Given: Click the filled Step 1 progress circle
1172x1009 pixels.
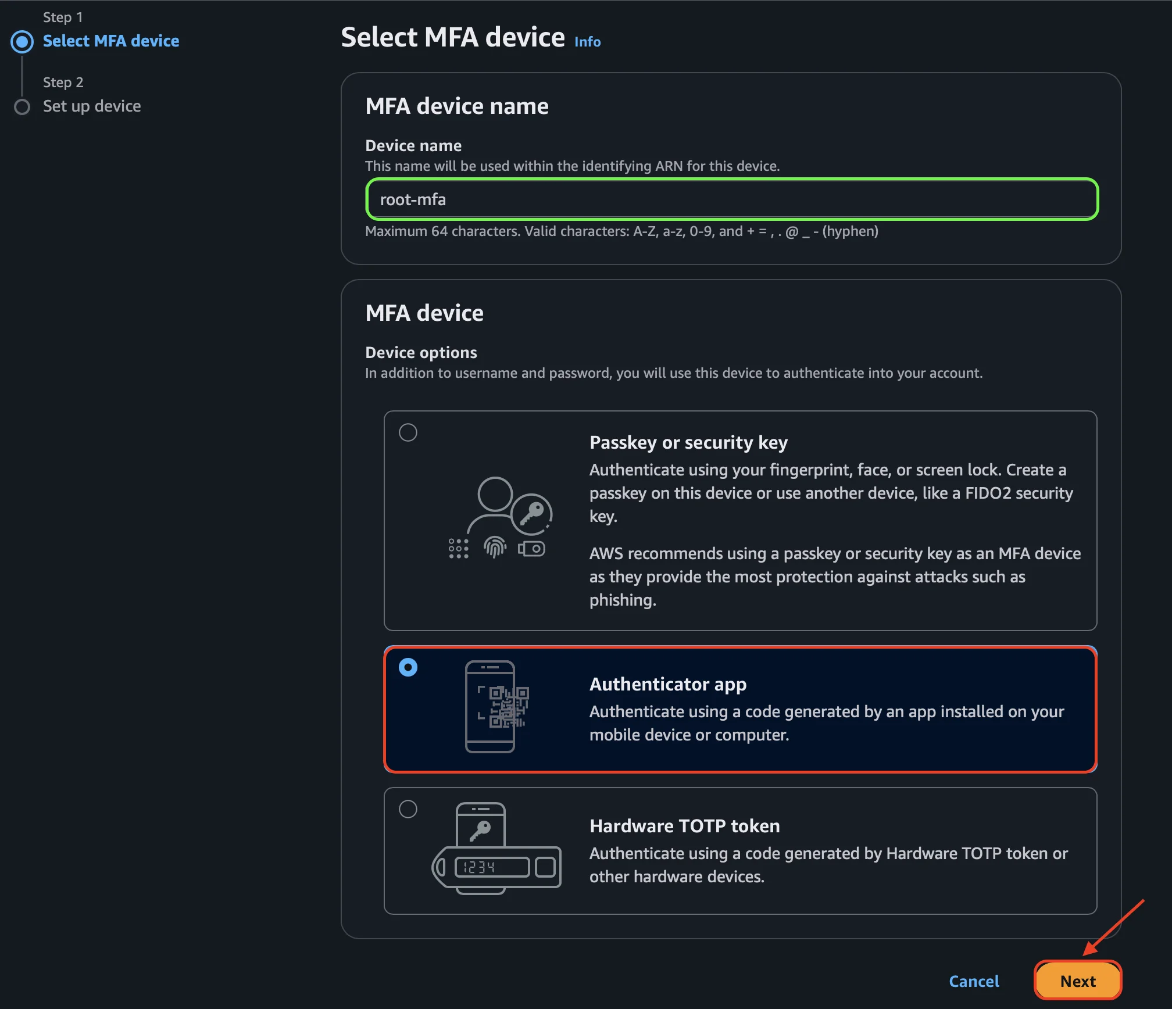Looking at the screenshot, I should click(22, 41).
